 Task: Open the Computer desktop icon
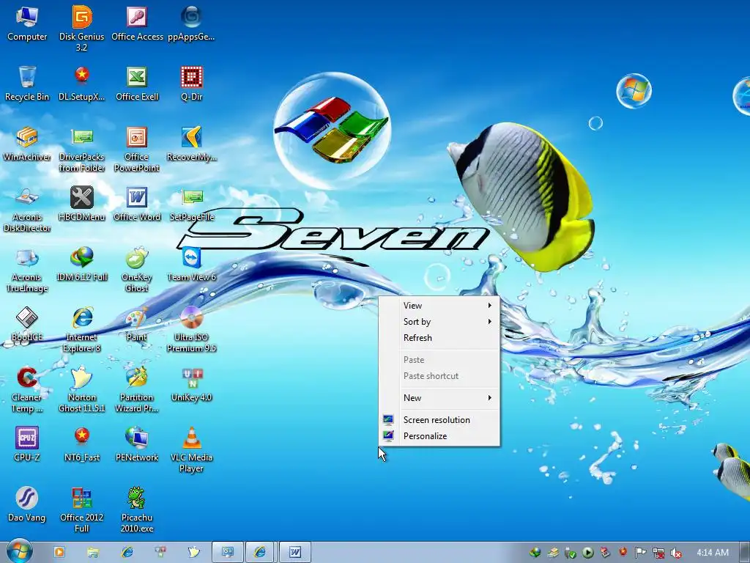27,24
